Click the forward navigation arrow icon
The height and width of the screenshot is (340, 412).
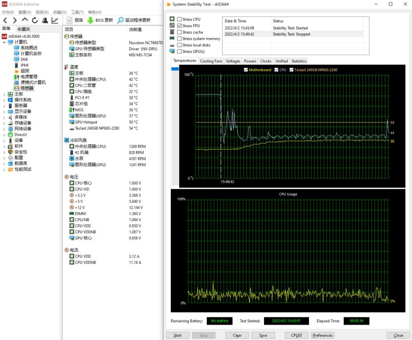click(x=15, y=20)
